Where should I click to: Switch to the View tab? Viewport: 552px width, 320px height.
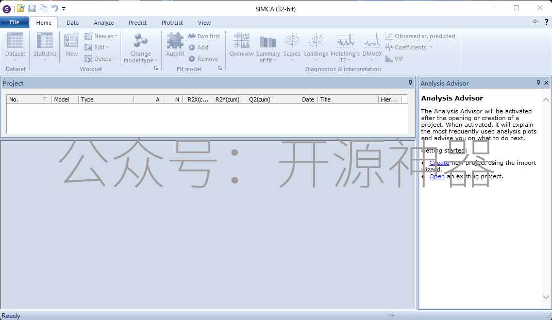pyautogui.click(x=204, y=23)
